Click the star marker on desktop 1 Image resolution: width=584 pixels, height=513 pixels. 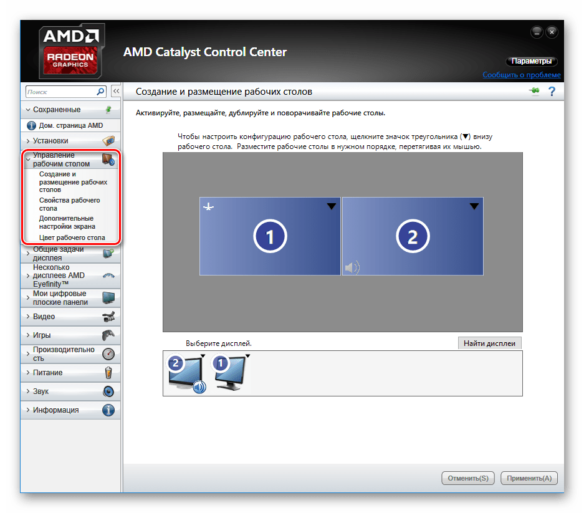point(208,206)
